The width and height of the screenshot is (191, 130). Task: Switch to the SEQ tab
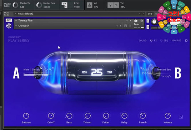click(166, 40)
